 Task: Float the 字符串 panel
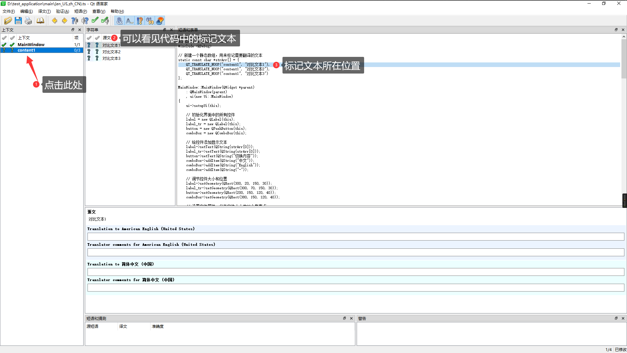pyautogui.click(x=165, y=30)
